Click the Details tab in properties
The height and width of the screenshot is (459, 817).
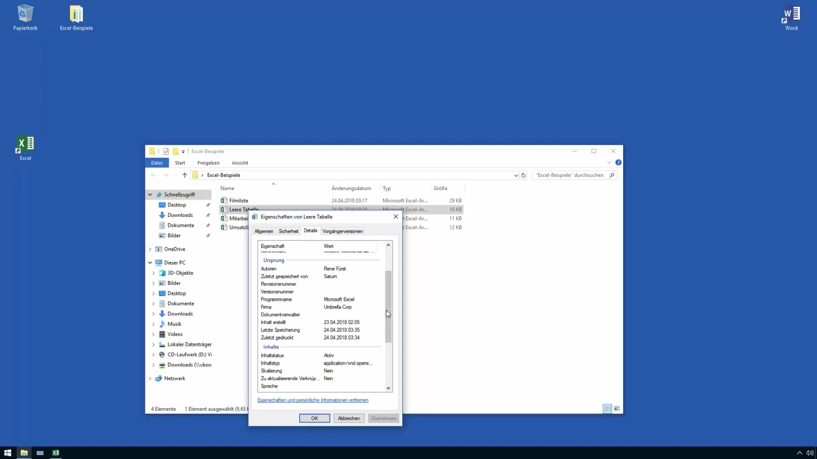[x=310, y=230]
